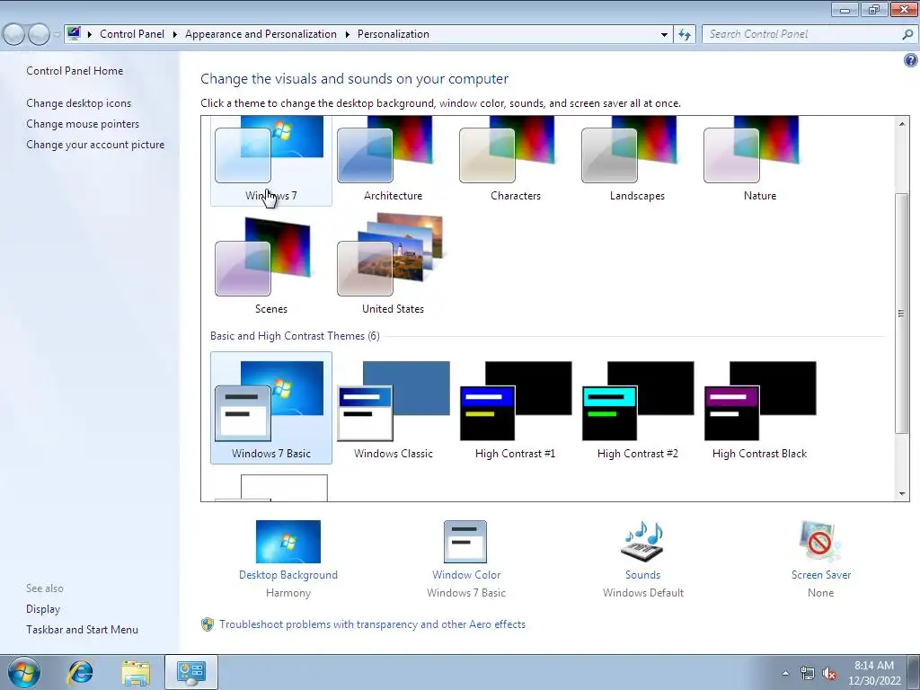Open the clock showing 8:14 AM
The image size is (920, 690).
(874, 673)
